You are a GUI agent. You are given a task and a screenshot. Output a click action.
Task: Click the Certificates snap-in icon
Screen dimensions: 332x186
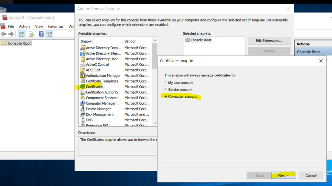pyautogui.click(x=83, y=87)
